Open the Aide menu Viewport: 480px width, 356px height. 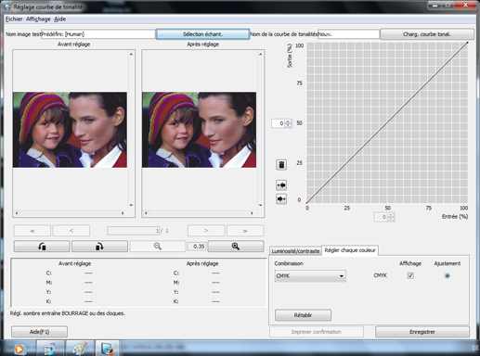point(59,19)
